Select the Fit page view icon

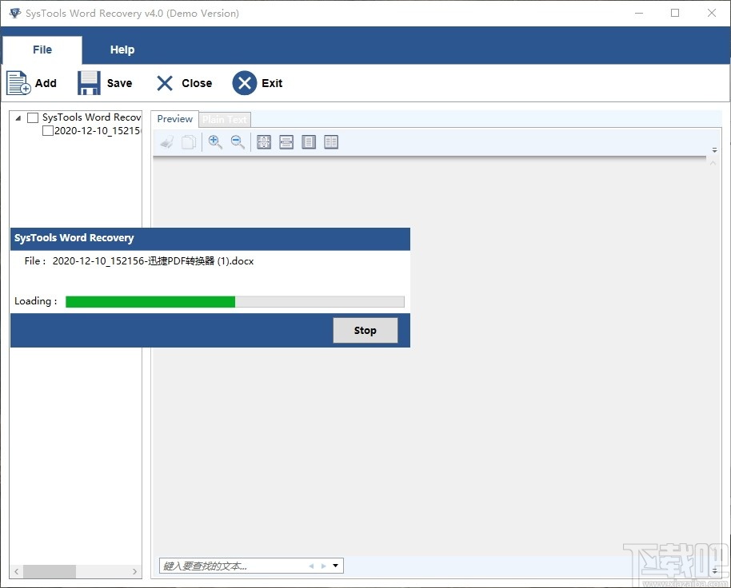coord(263,141)
